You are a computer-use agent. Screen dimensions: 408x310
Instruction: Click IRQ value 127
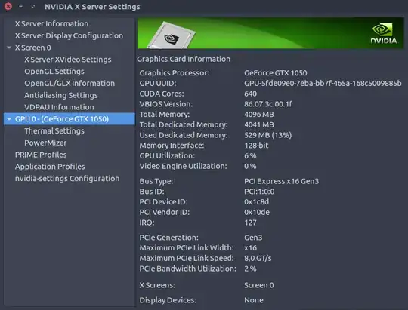[250, 223]
